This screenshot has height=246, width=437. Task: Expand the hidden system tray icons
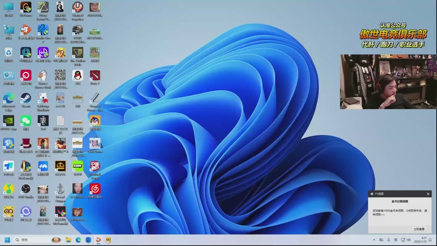pyautogui.click(x=374, y=240)
